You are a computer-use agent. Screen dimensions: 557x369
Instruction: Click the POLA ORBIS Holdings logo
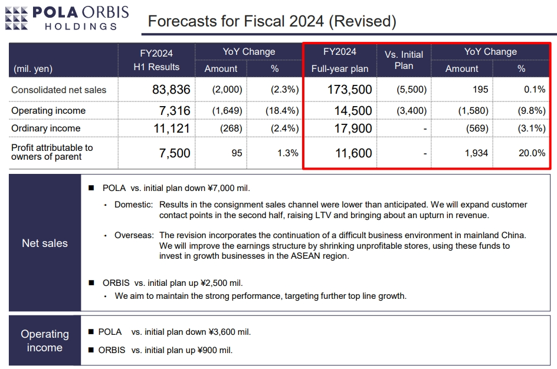(x=67, y=18)
